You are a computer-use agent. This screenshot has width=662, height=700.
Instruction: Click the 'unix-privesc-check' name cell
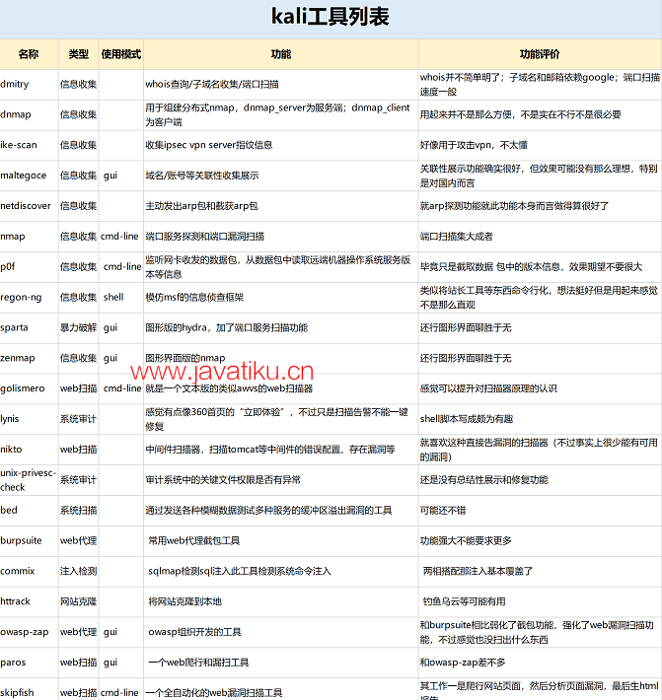coord(29,480)
